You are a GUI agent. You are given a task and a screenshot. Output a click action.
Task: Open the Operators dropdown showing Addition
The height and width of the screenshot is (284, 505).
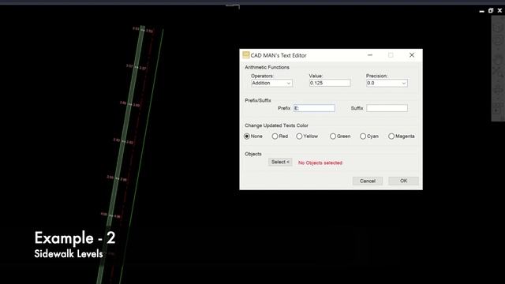pyautogui.click(x=271, y=83)
